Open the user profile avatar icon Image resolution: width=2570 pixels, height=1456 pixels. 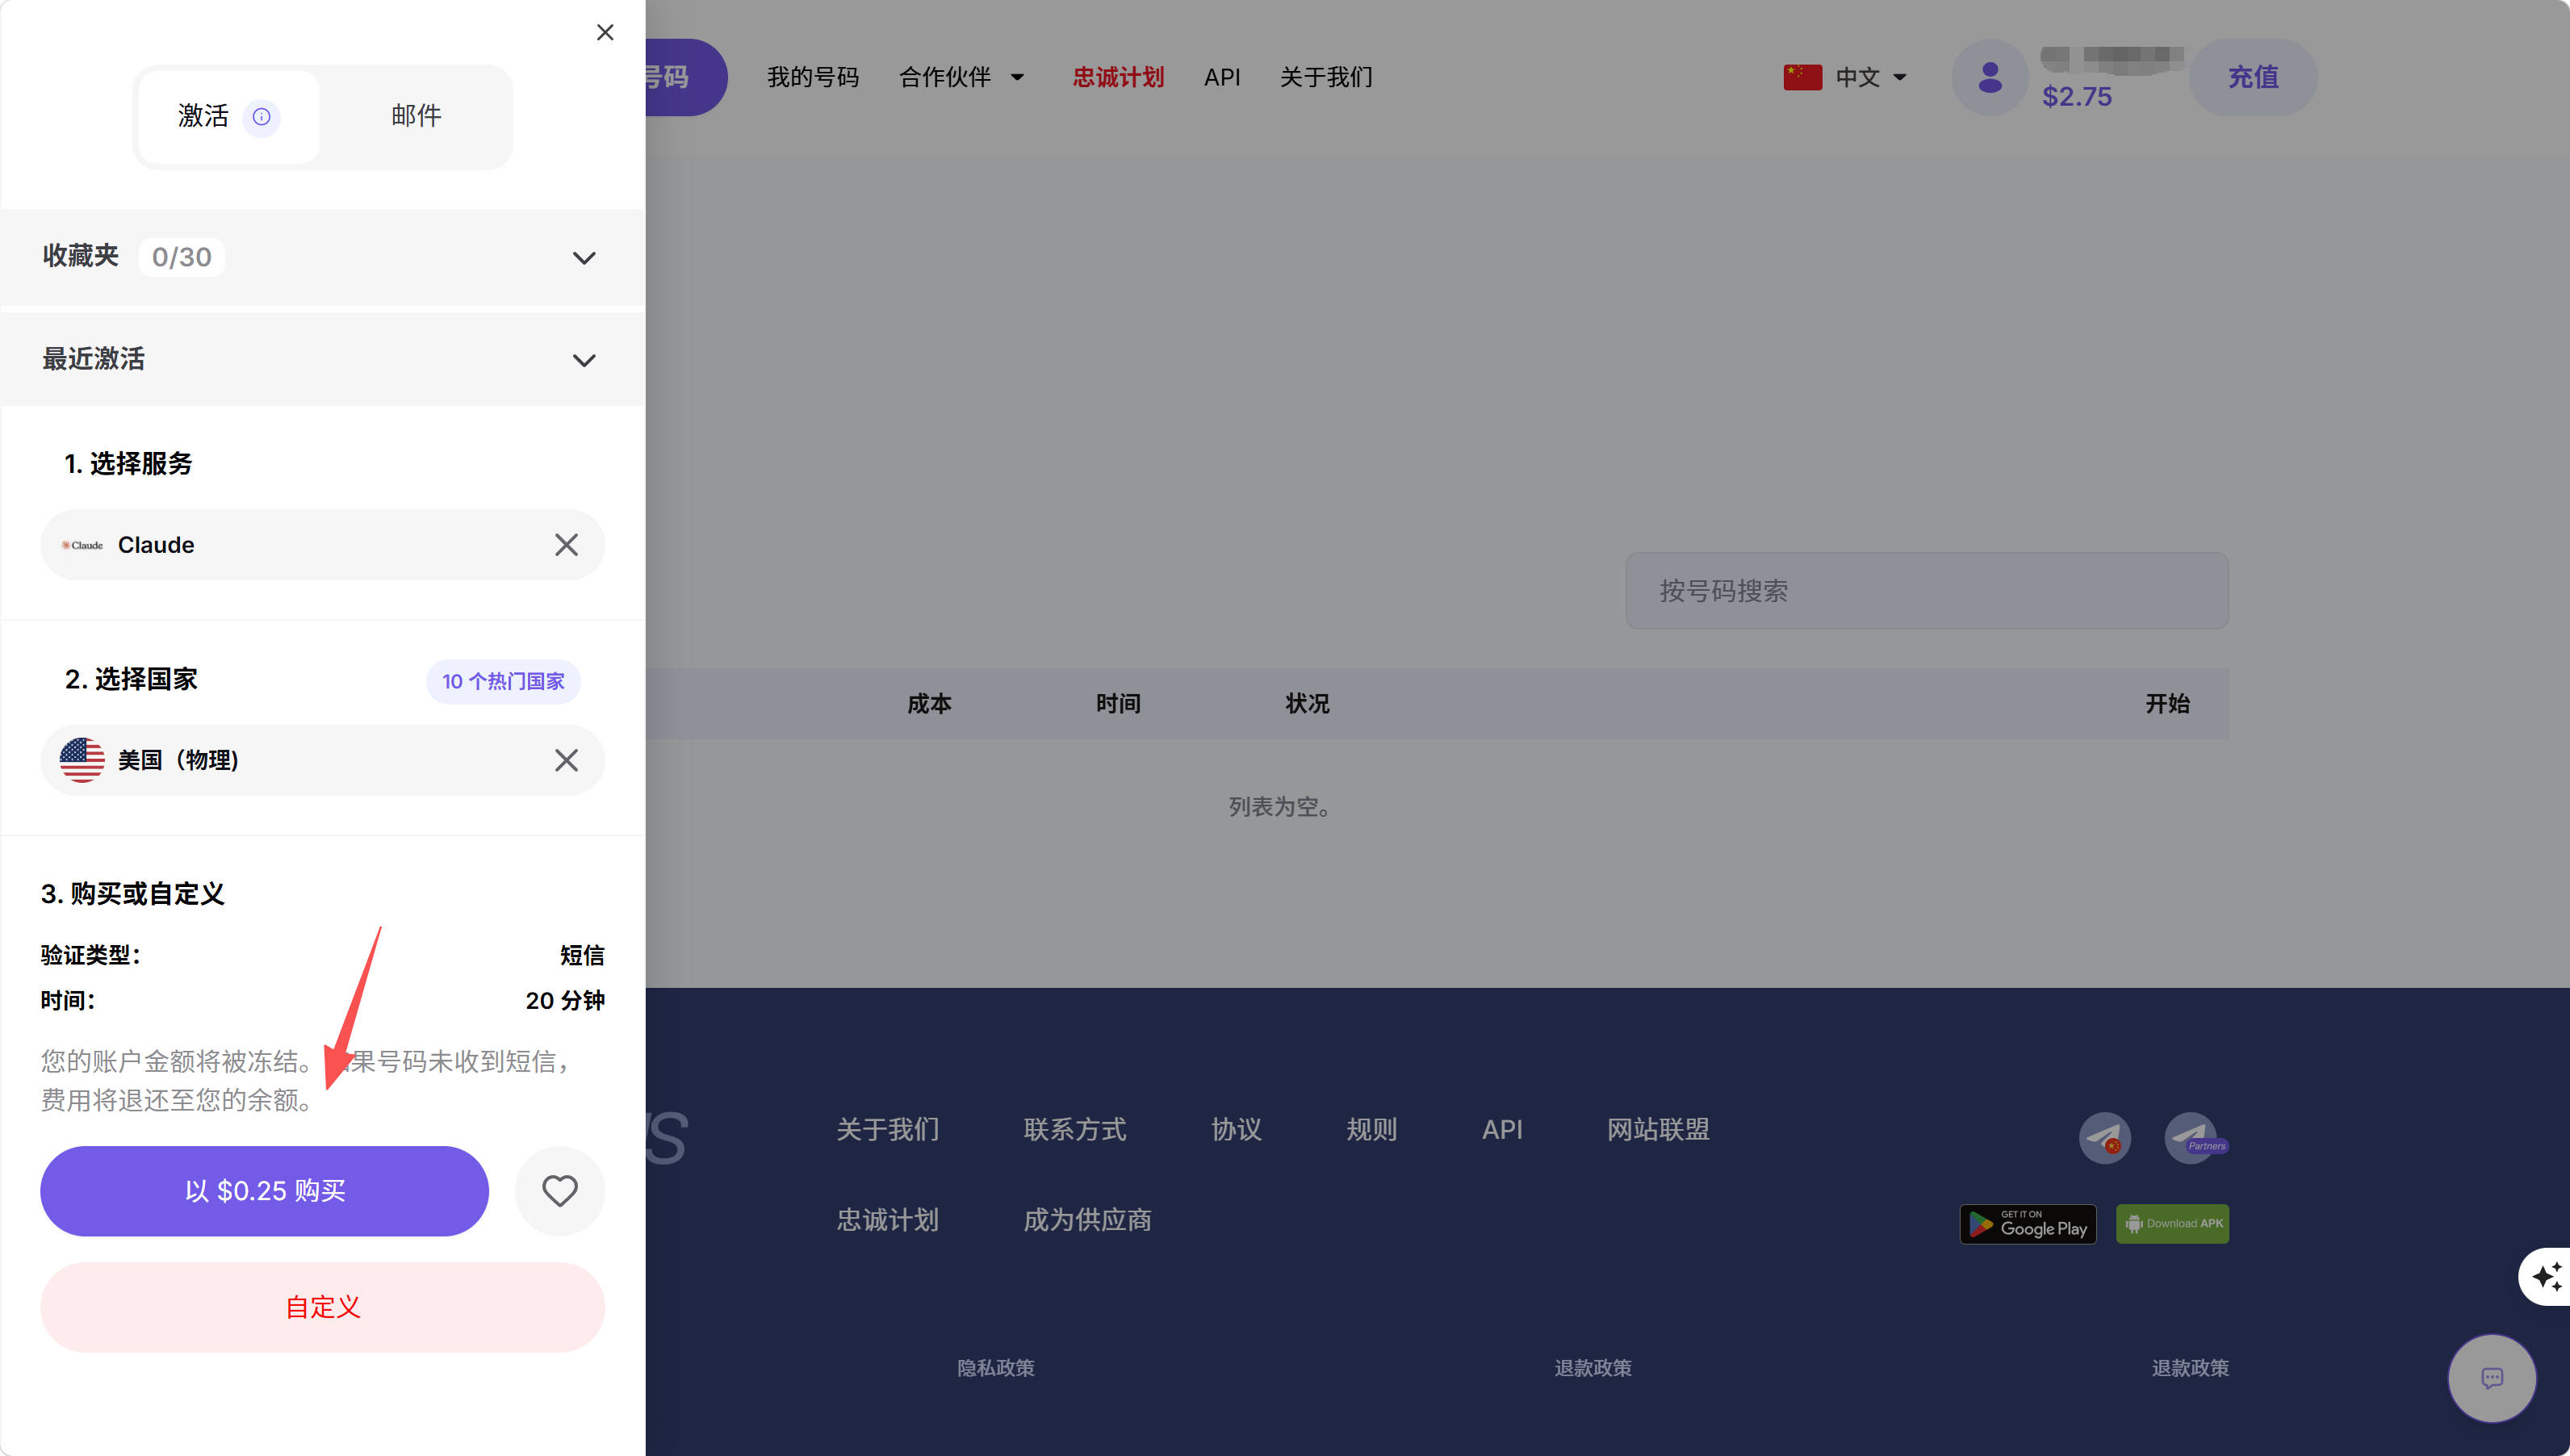[x=1990, y=77]
